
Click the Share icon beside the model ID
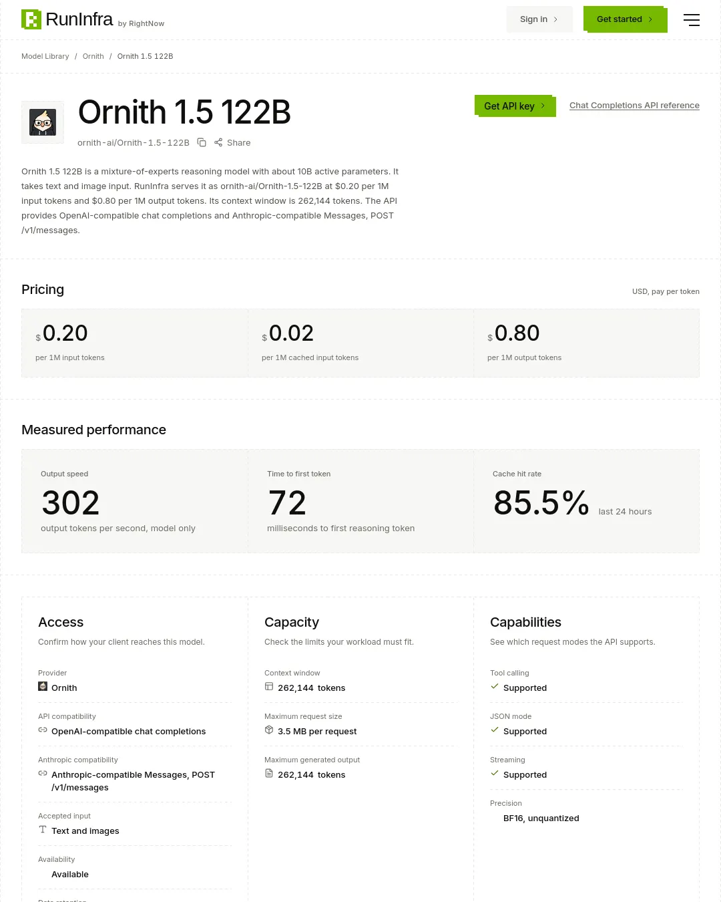click(x=218, y=142)
